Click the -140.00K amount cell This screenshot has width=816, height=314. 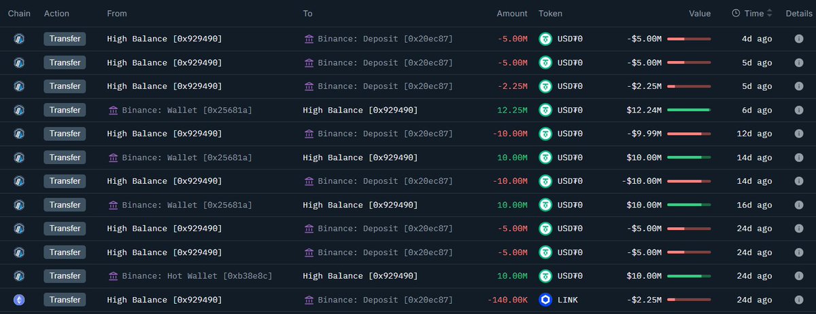coord(507,300)
